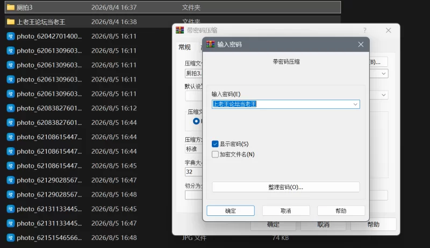Click the date 2026/8/4 16:37

114,7
